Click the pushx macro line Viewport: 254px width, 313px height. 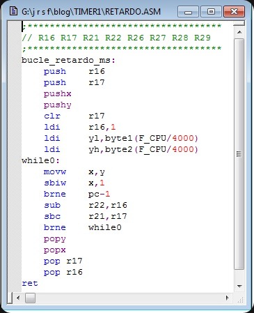click(58, 93)
